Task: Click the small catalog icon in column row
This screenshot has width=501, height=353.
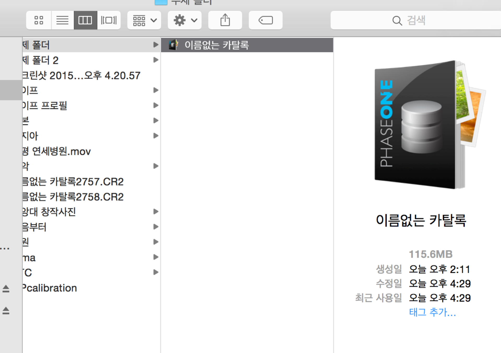Action: pyautogui.click(x=173, y=45)
